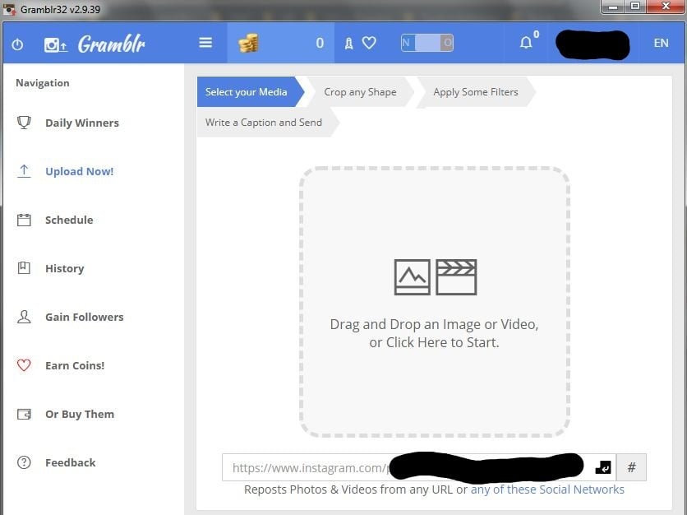Image resolution: width=687 pixels, height=515 pixels.
Task: Click the coin balance value 0
Action: (x=320, y=43)
